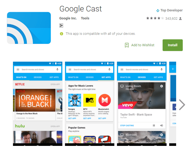
Task: Click the Bedroom device settings gear
Action: (162, 135)
